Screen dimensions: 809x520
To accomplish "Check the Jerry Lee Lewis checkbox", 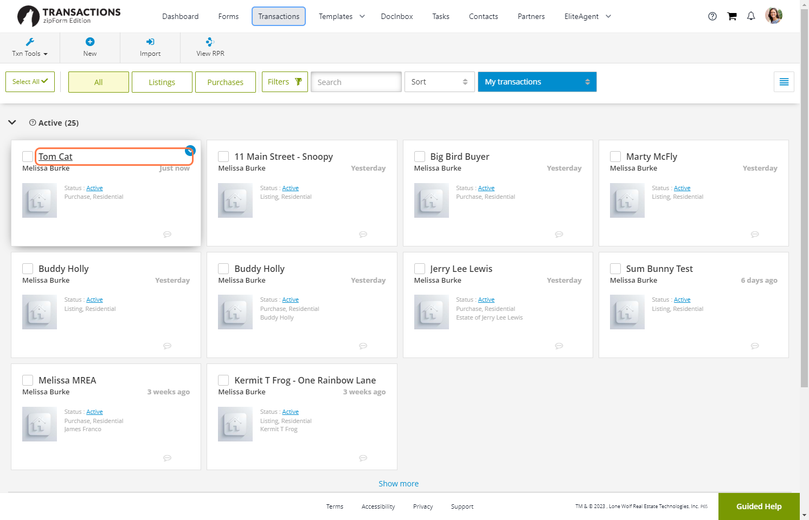I will pyautogui.click(x=420, y=269).
